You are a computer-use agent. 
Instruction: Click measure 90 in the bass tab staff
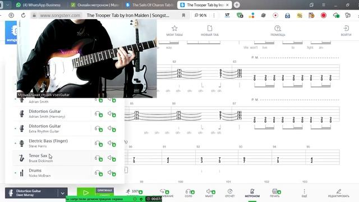[x=144, y=157]
